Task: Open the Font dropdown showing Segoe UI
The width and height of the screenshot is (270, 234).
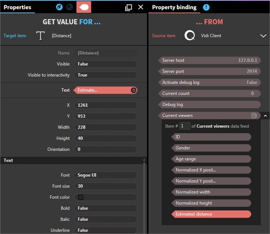Action: [x=105, y=175]
